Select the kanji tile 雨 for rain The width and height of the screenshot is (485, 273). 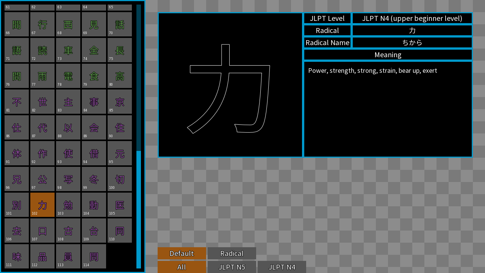(x=42, y=75)
